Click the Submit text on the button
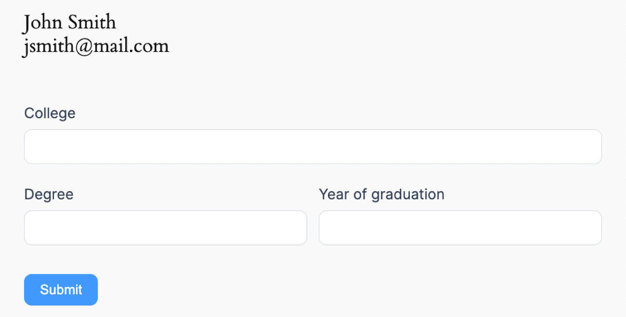Viewport: 626px width, 317px height. [61, 290]
